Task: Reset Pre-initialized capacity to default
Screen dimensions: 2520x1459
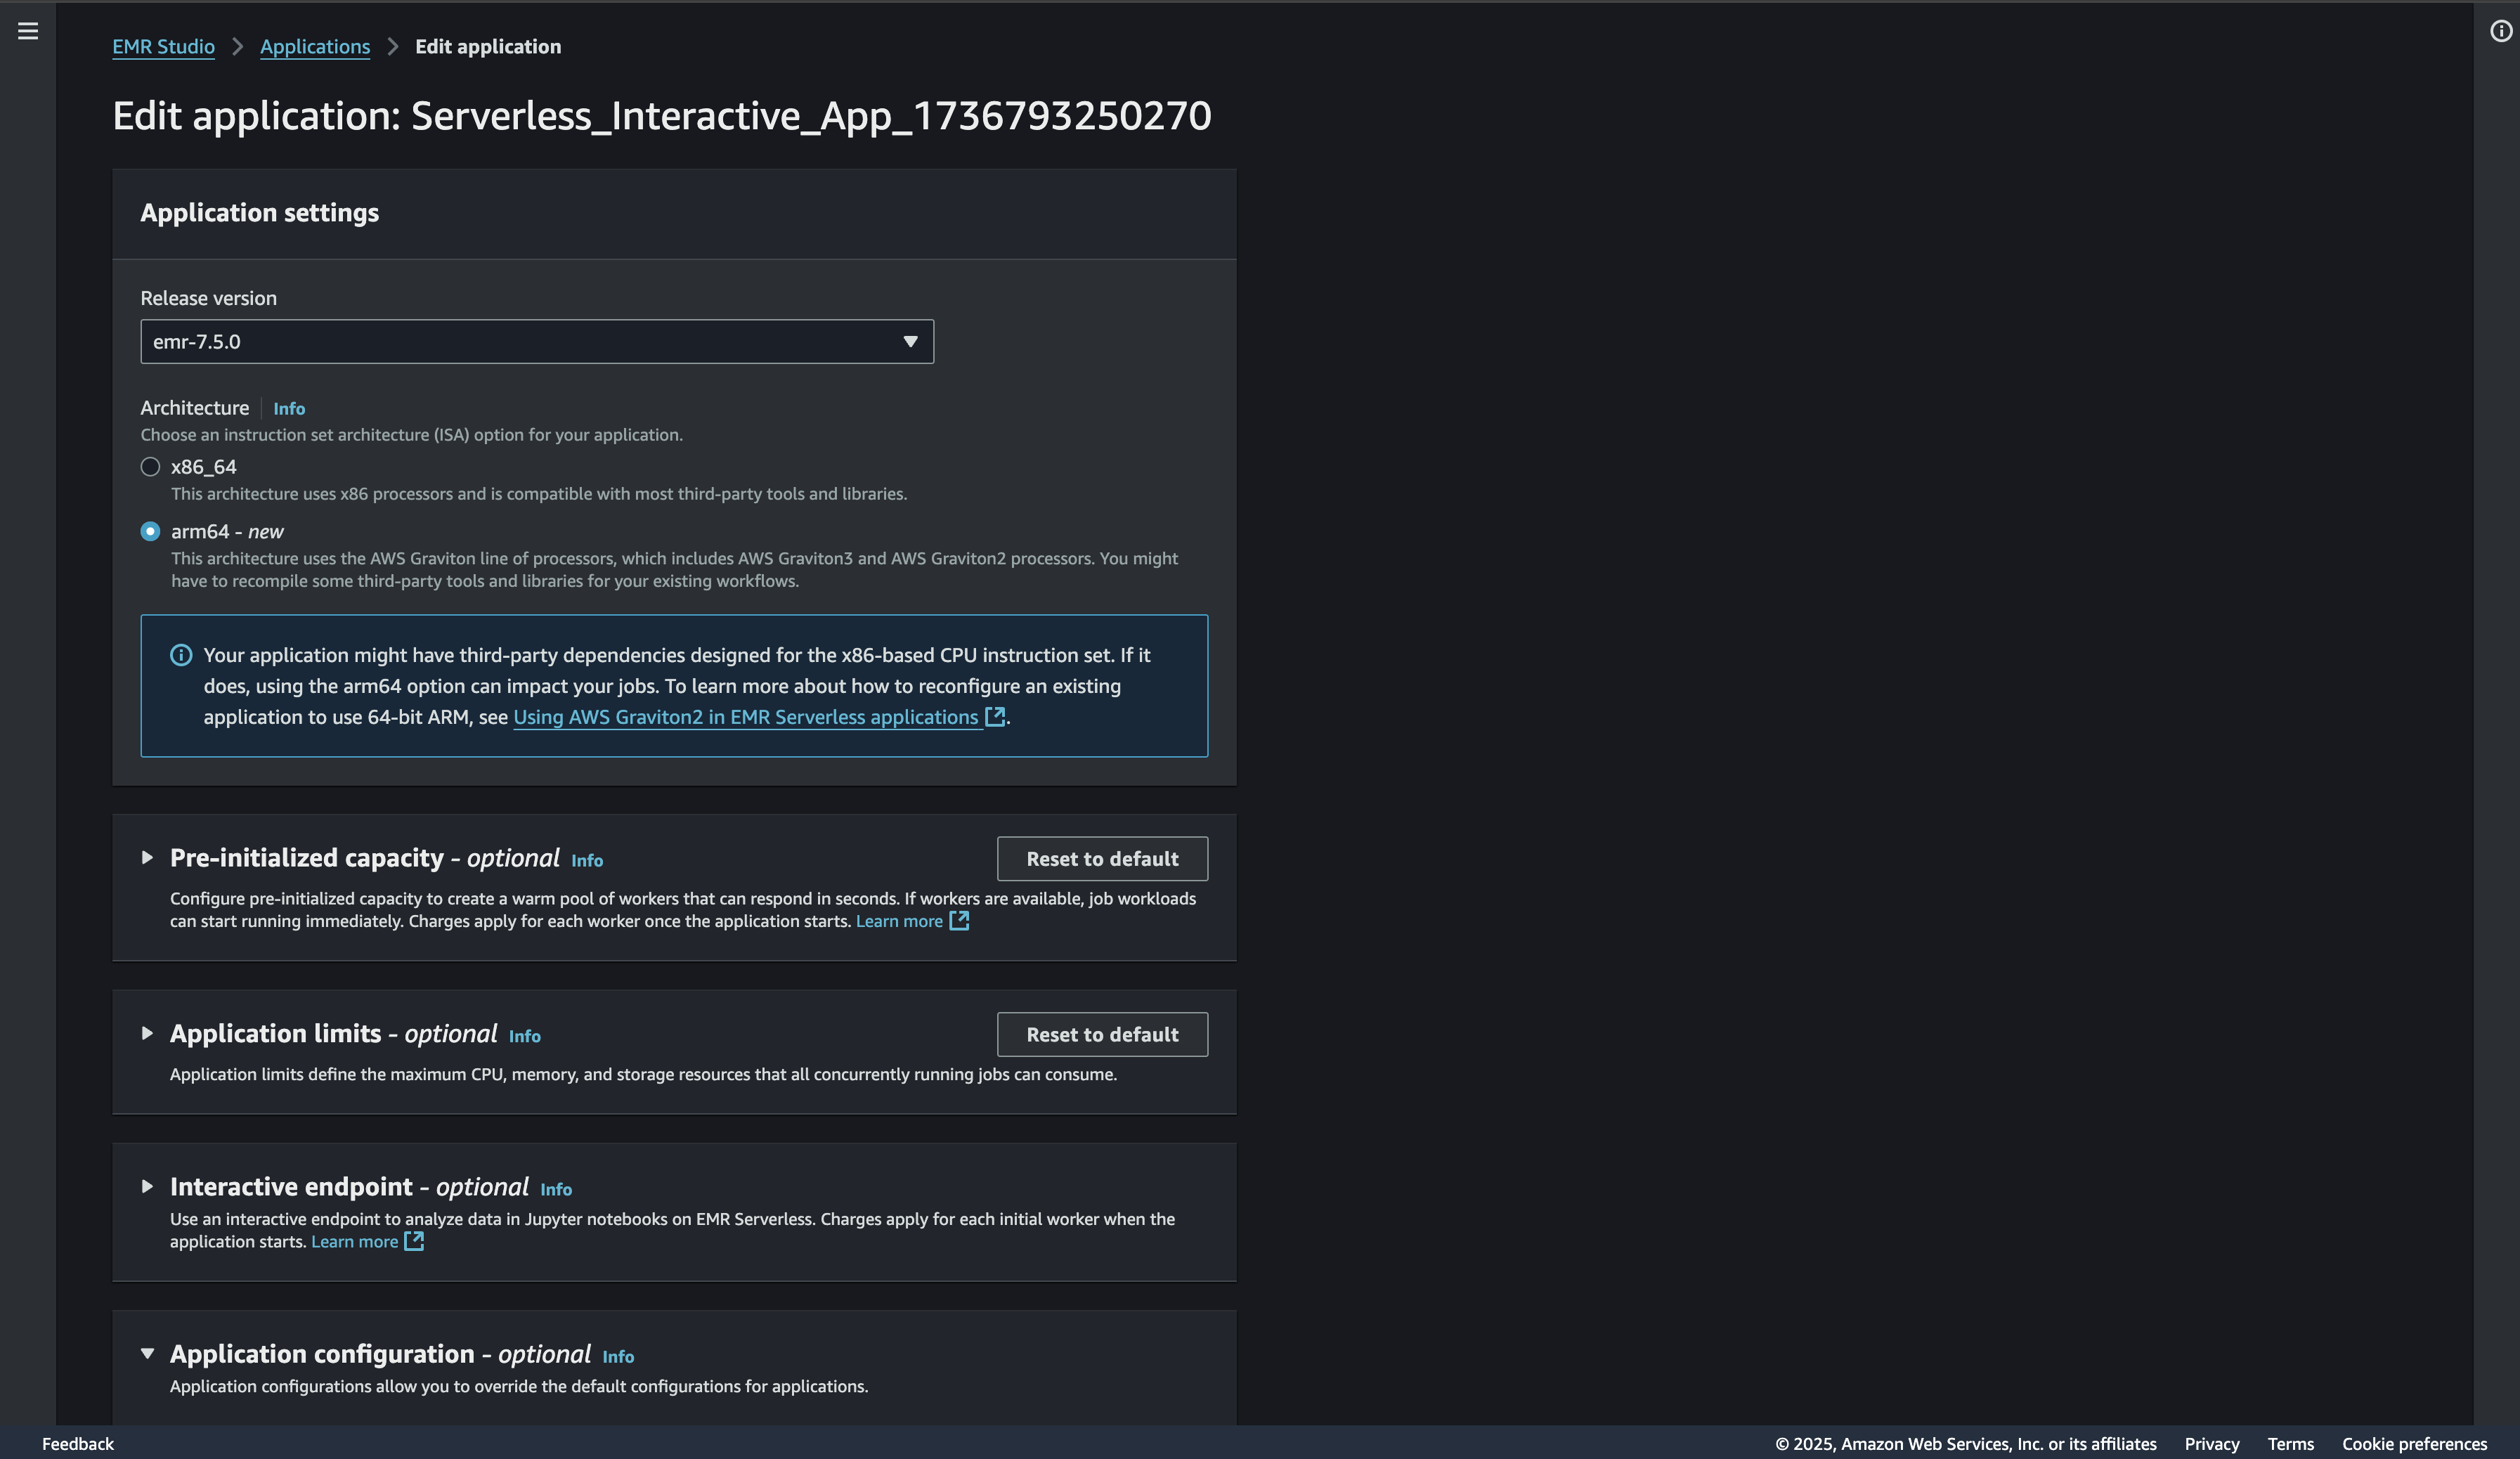Action: pyautogui.click(x=1102, y=859)
